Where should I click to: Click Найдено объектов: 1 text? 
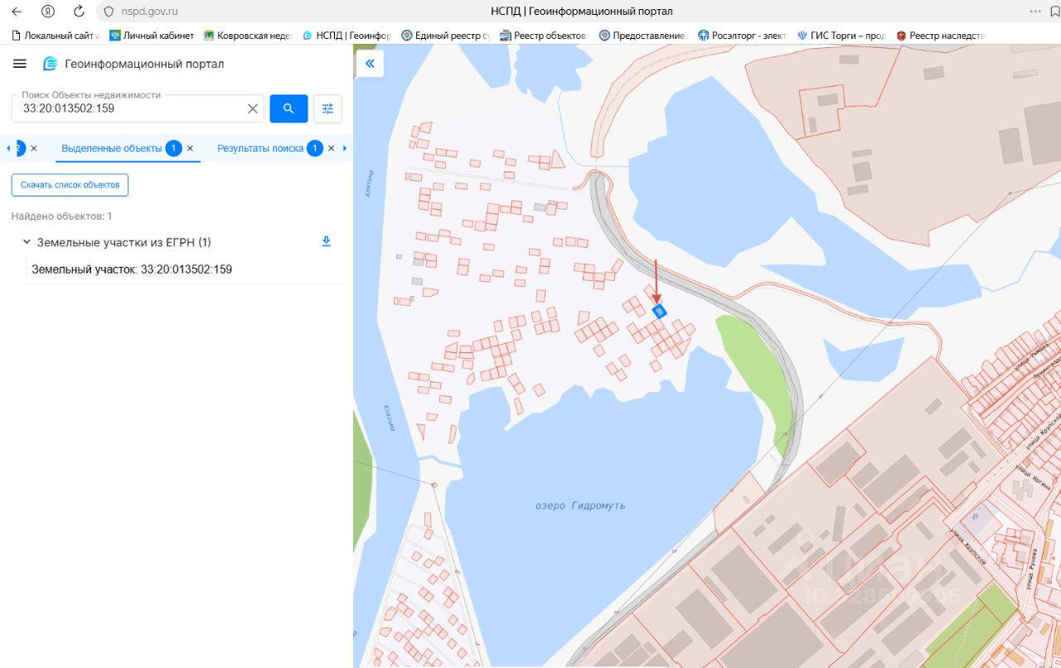point(61,216)
